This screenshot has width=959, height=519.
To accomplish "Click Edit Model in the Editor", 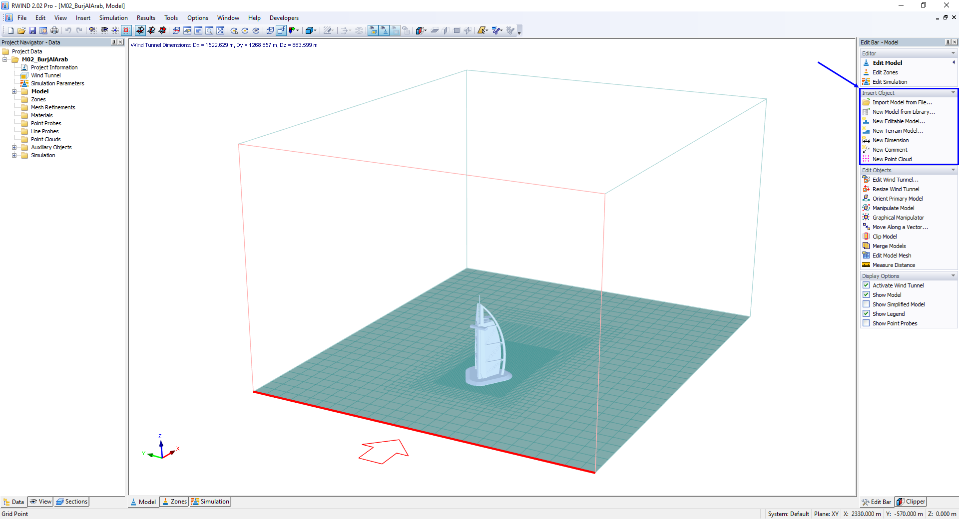I will 887,63.
